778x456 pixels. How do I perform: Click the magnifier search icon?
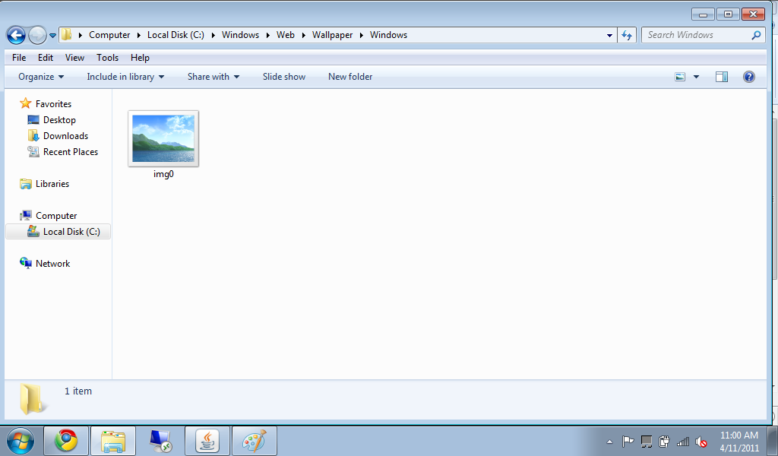[x=756, y=35]
